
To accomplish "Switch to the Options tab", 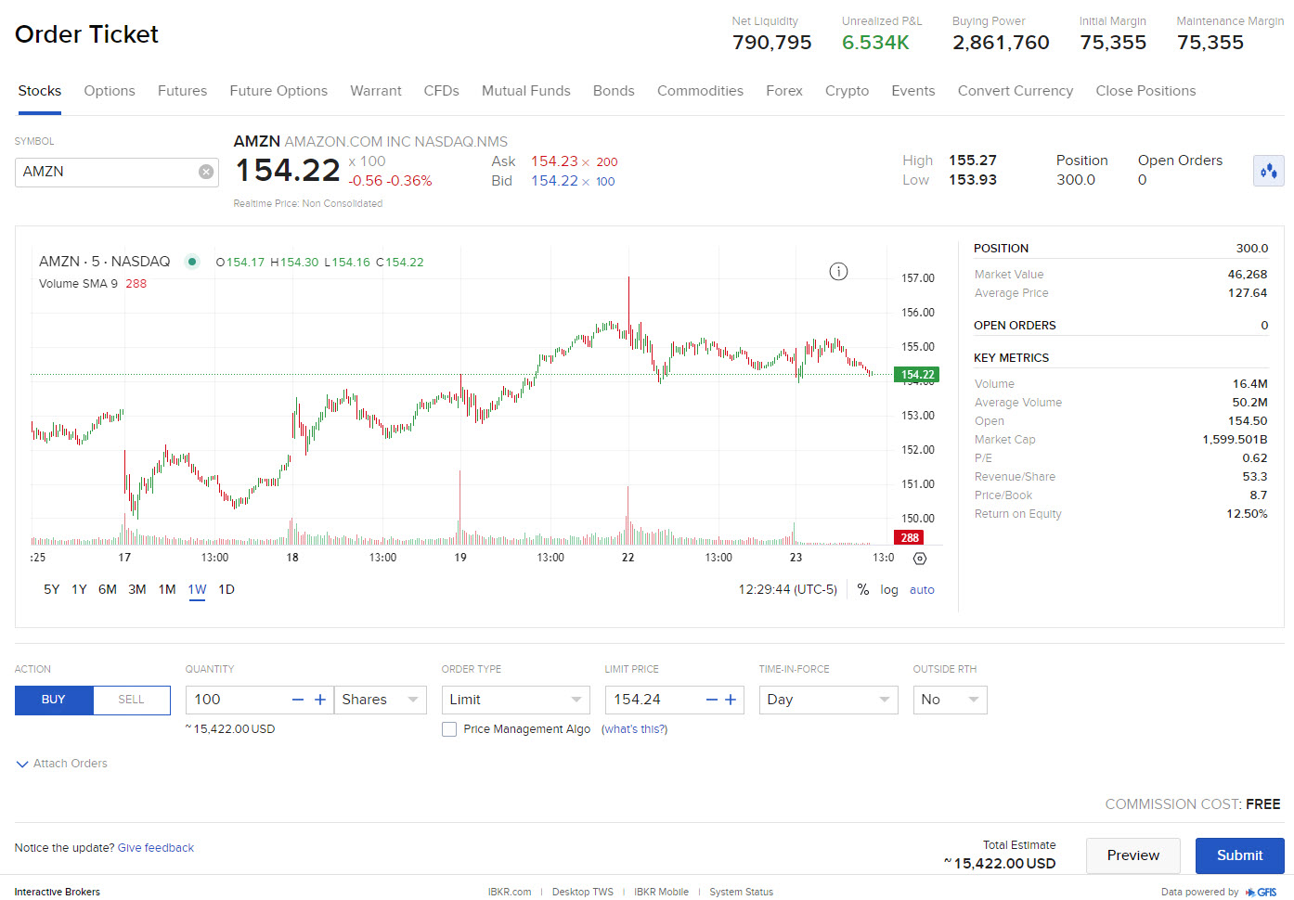I will (110, 91).
